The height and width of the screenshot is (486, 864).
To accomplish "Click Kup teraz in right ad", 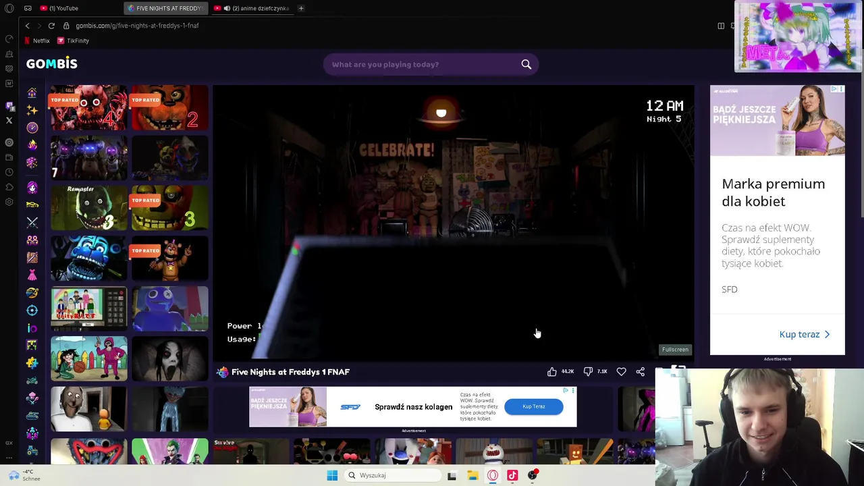I will coord(805,334).
